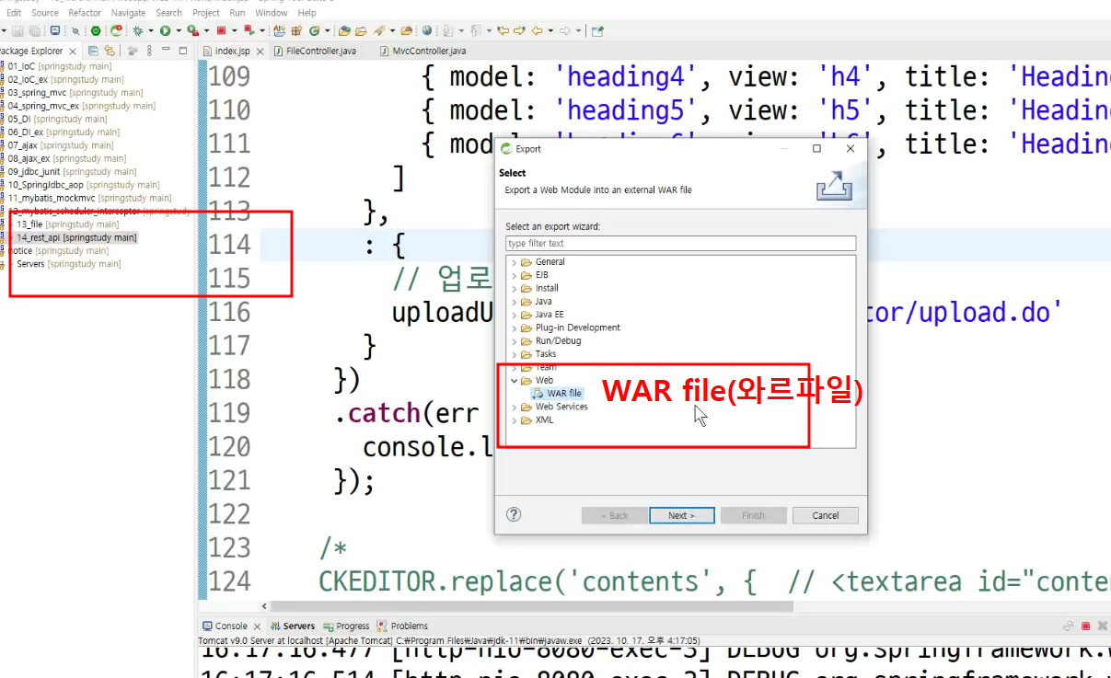Viewport: 1111px width, 678px height.
Task: Select the Tasks folder in wizard list
Action: [538, 354]
